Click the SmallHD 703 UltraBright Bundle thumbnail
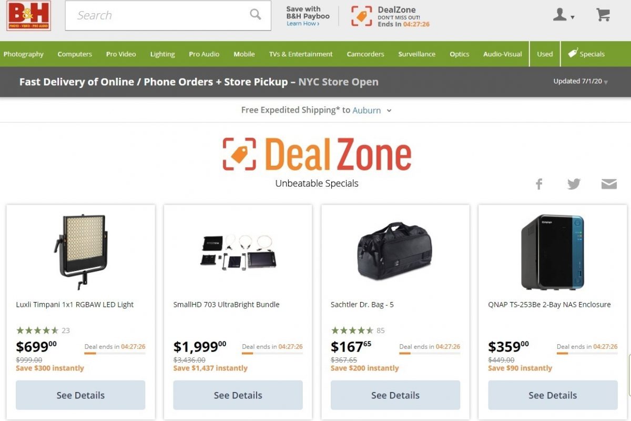 (238, 253)
